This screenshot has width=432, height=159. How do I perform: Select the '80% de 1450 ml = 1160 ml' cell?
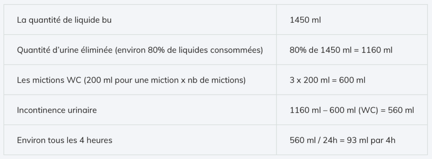coord(352,50)
